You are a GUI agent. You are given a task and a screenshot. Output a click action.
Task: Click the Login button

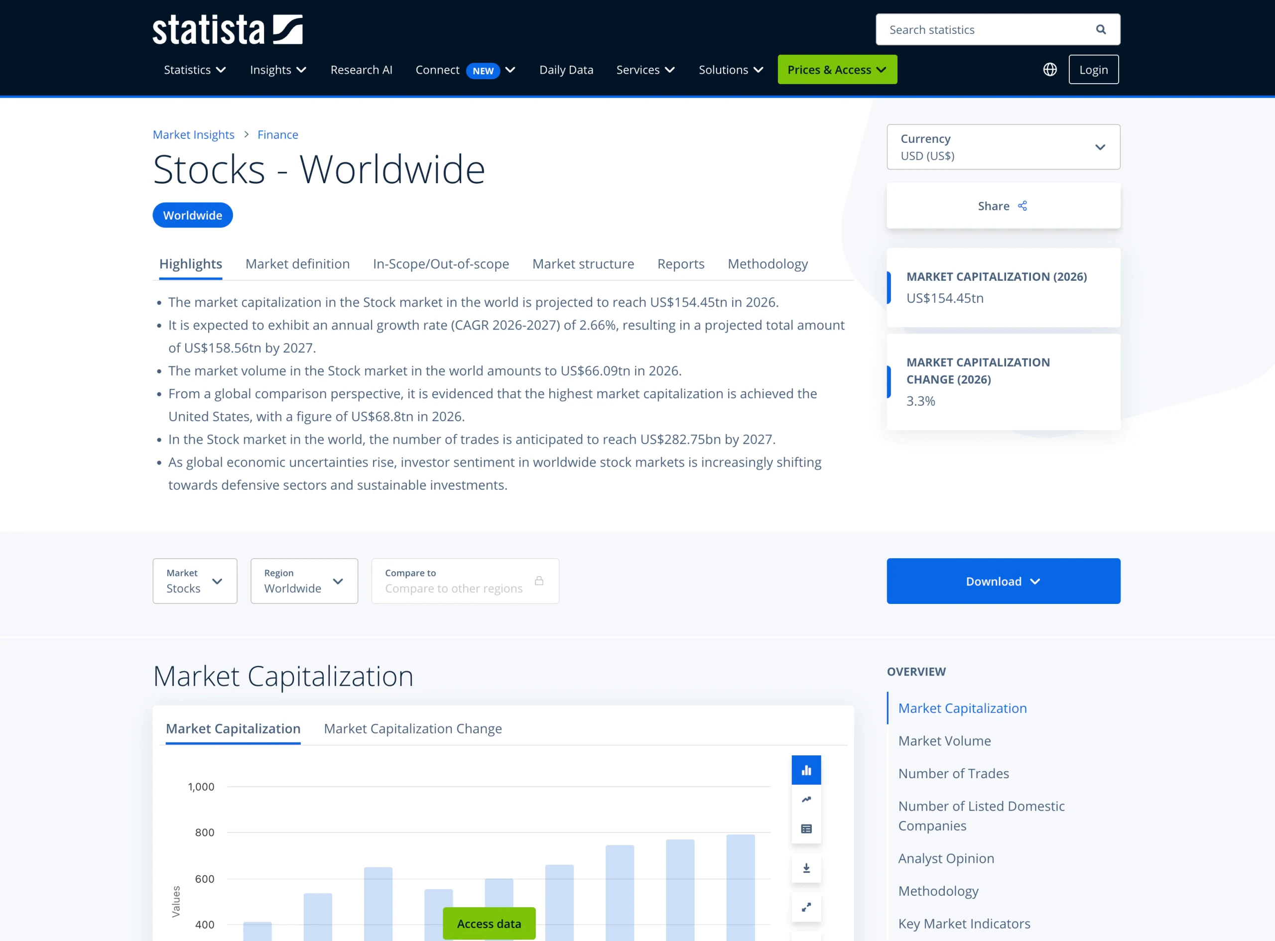point(1093,69)
